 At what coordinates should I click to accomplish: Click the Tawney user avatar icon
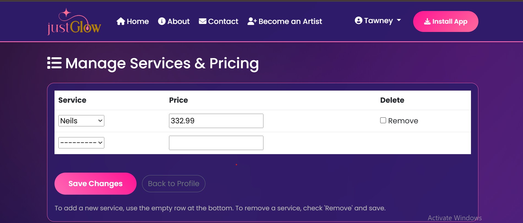coord(358,20)
